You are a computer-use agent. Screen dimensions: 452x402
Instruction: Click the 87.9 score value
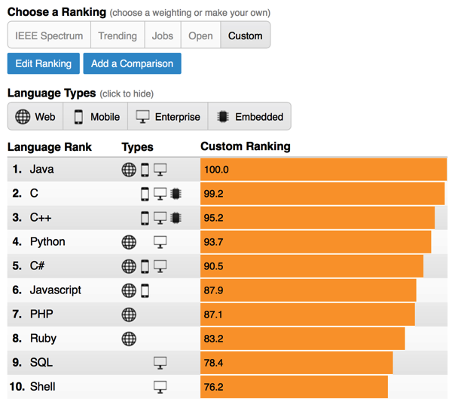[214, 290]
